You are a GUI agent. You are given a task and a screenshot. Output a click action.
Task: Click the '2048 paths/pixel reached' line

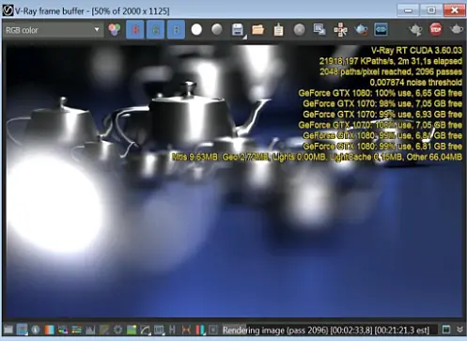[x=391, y=71]
